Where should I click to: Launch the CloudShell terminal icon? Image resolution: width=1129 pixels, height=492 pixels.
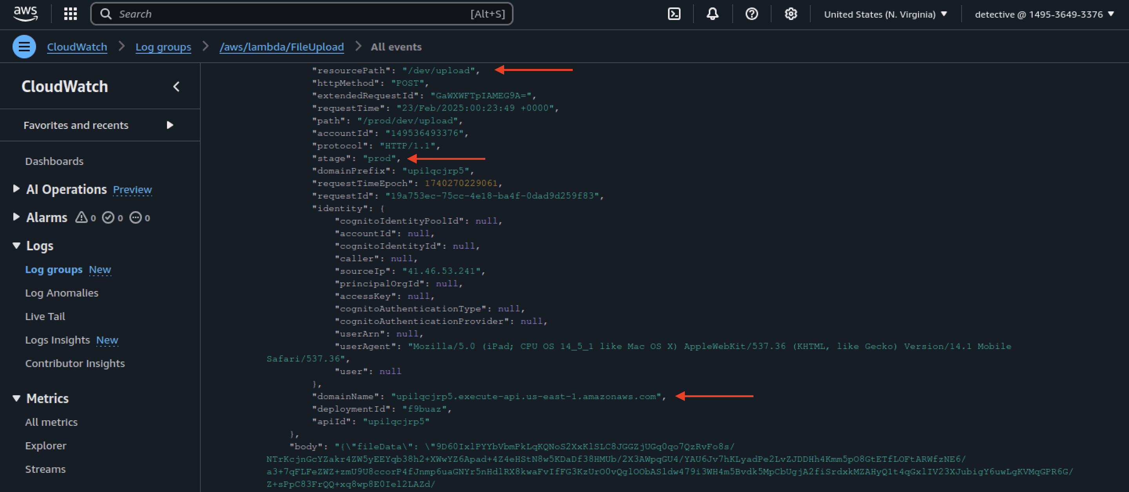(x=673, y=14)
